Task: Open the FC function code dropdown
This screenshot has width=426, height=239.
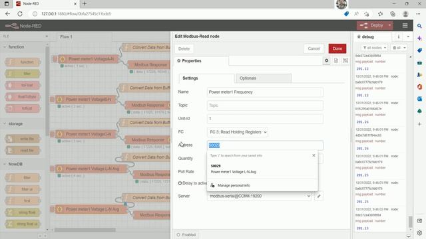Action: 238,132
